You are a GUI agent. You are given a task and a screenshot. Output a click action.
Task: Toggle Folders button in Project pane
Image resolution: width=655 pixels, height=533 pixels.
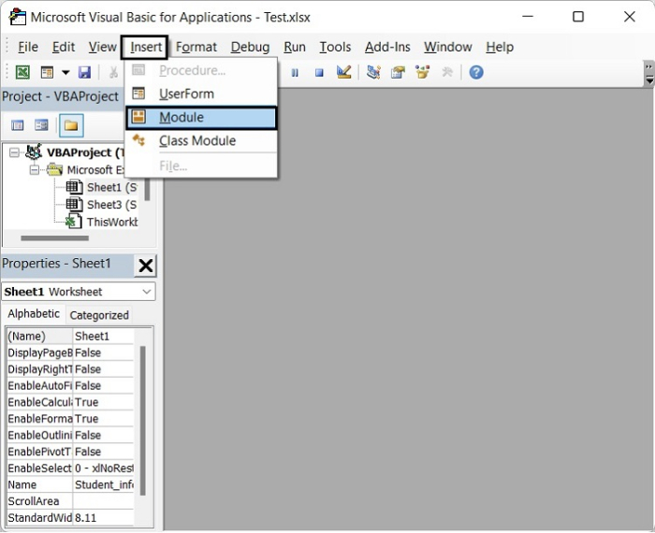point(71,125)
